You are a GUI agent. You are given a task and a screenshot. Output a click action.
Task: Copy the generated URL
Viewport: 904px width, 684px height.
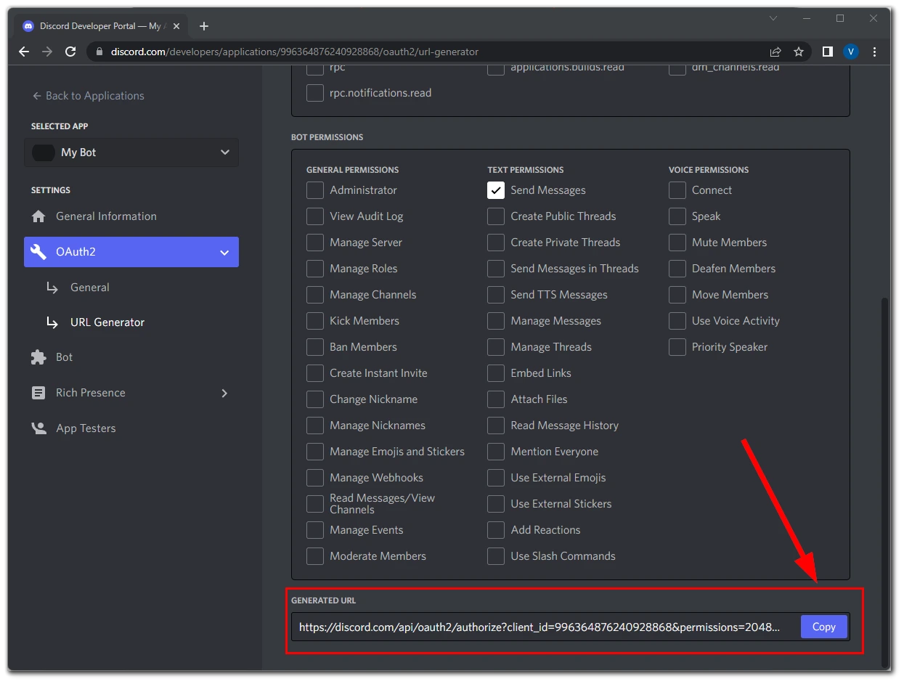click(x=823, y=626)
